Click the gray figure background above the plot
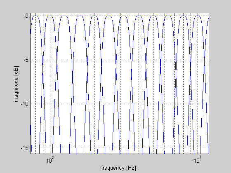 point(115,6)
